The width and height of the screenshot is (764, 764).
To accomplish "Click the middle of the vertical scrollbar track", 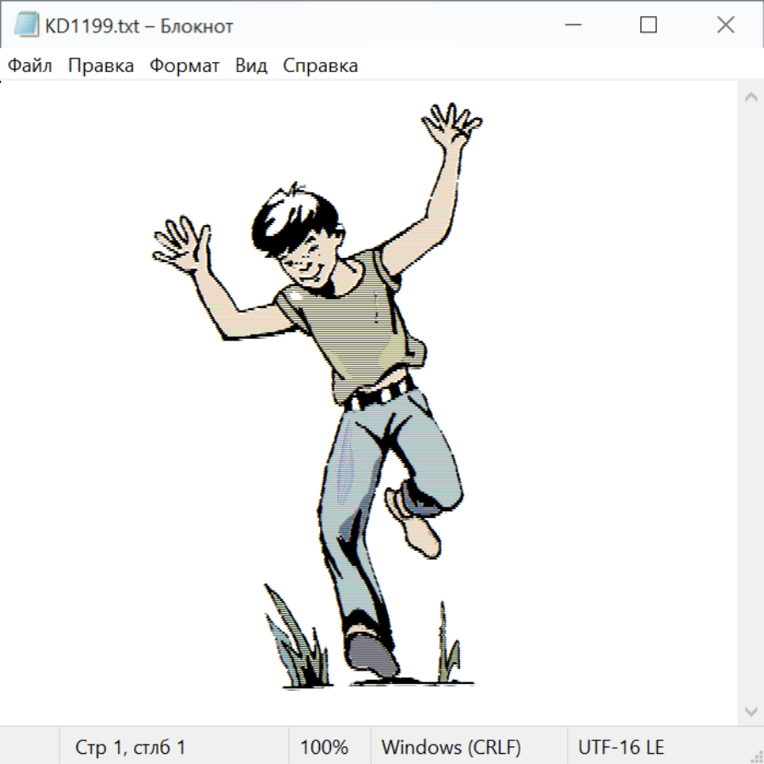I will [x=750, y=403].
